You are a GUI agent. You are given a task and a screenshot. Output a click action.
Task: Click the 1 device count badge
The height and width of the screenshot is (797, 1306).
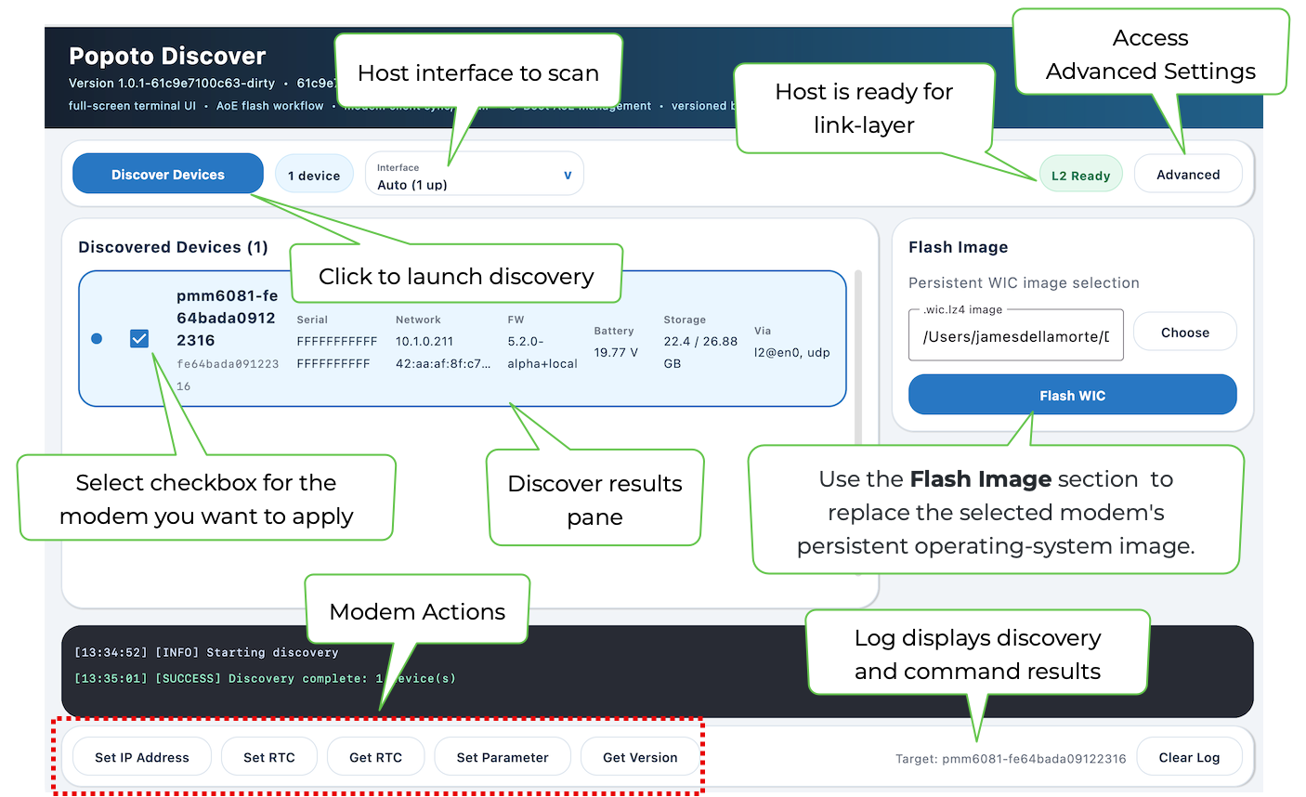314,176
